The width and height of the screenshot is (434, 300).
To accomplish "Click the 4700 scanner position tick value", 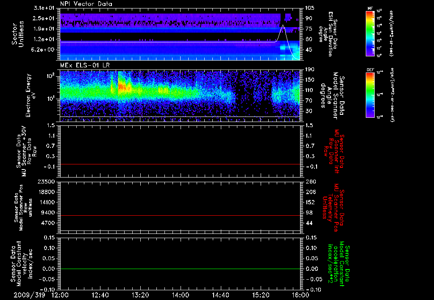I will coord(49,223).
